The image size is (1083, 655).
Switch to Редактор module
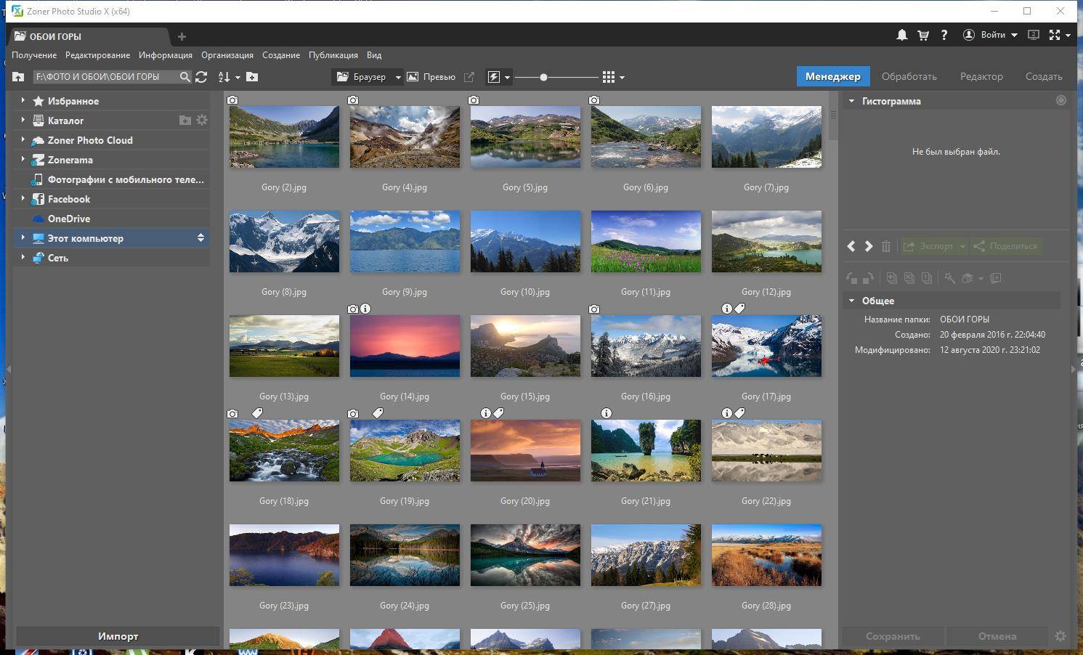[x=981, y=76]
